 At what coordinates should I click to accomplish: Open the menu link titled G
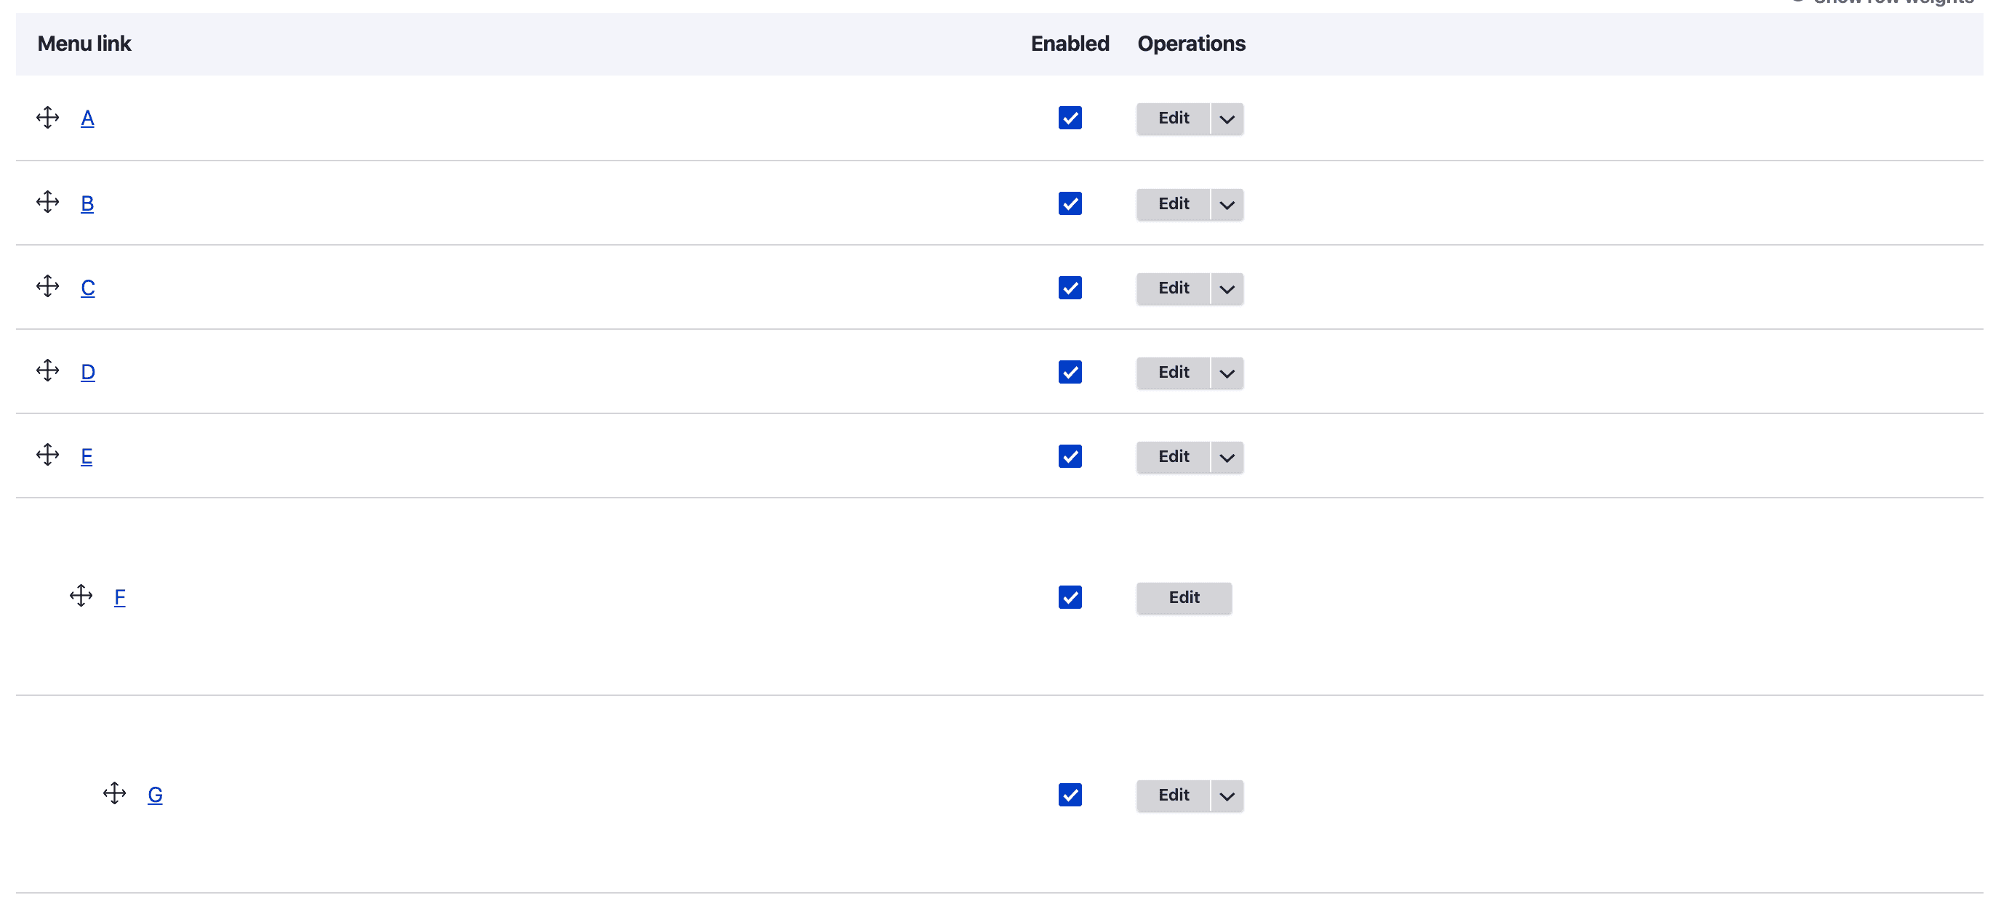tap(155, 795)
